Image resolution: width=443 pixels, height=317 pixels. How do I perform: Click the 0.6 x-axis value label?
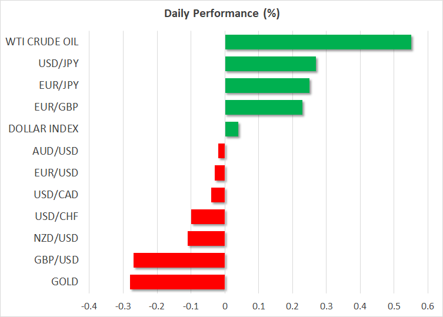click(428, 306)
